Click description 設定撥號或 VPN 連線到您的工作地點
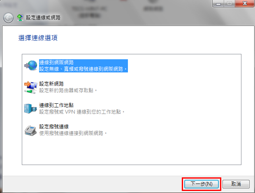The image size is (255, 193). [82, 112]
